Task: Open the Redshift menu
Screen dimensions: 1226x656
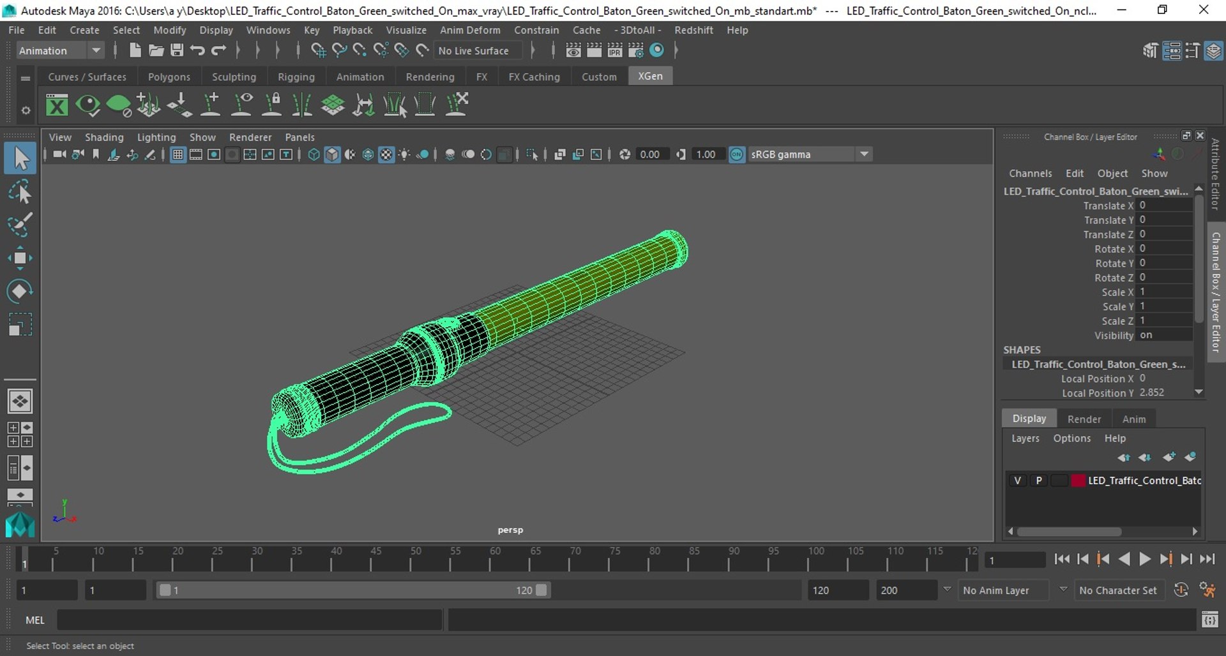Action: 693,30
